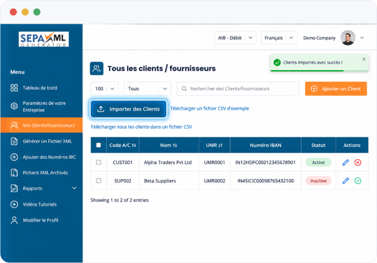Open the Tous filter dropdown

147,89
